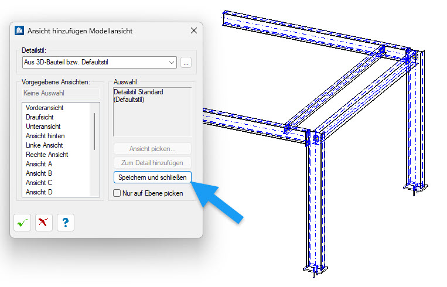The image size is (447, 287).
Task: Click the Zum Detail hinzufügen button
Action: coord(152,163)
